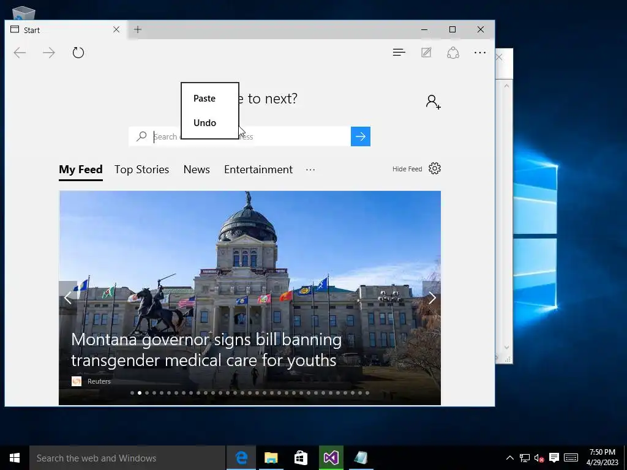627x470 pixels.
Task: Select the first carousel indicator dot
Action: click(x=132, y=393)
